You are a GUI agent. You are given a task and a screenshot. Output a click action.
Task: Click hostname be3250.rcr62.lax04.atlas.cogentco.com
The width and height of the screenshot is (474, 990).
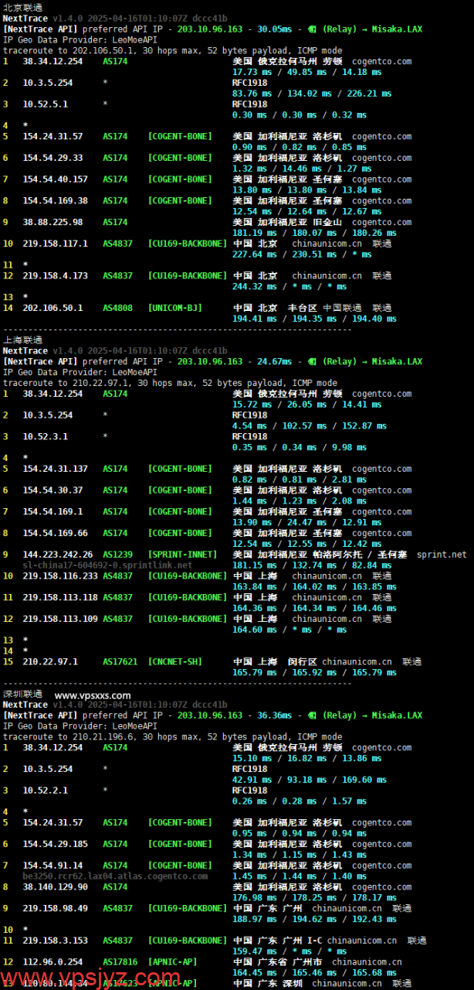[x=115, y=876]
